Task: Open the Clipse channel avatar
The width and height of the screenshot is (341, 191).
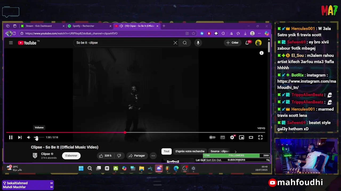Action: click(35, 156)
